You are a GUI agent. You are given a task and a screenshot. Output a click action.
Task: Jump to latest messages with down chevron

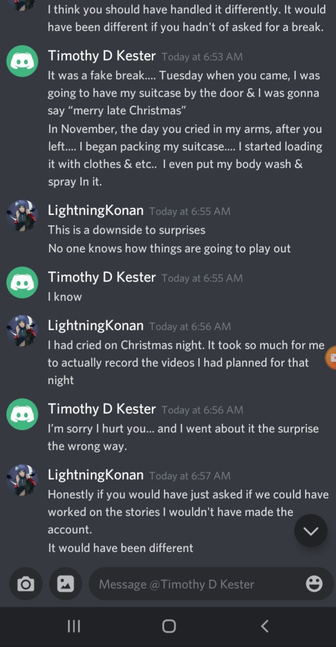tap(311, 531)
